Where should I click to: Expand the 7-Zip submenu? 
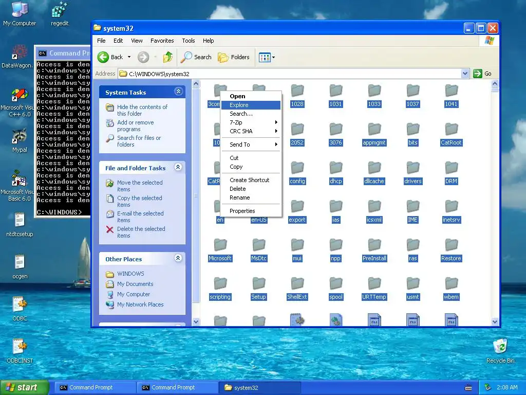pos(251,122)
